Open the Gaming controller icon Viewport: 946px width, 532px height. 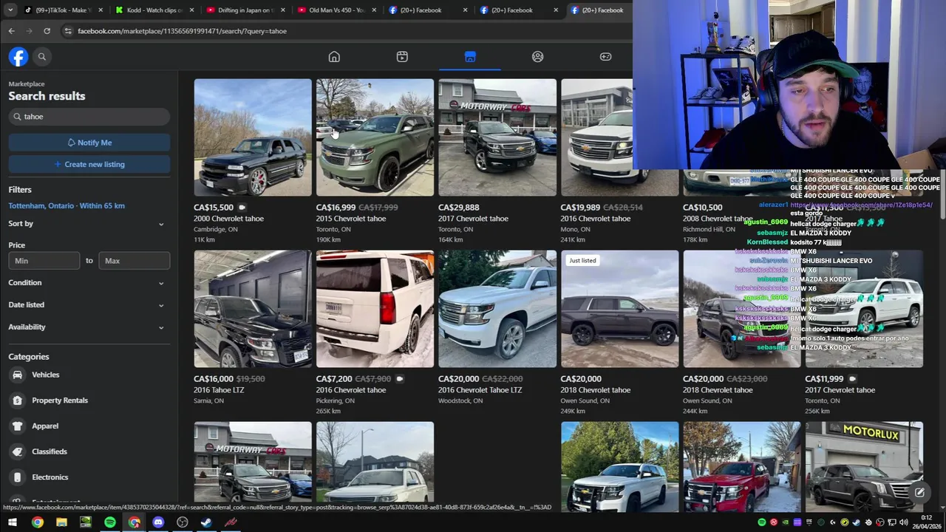605,57
